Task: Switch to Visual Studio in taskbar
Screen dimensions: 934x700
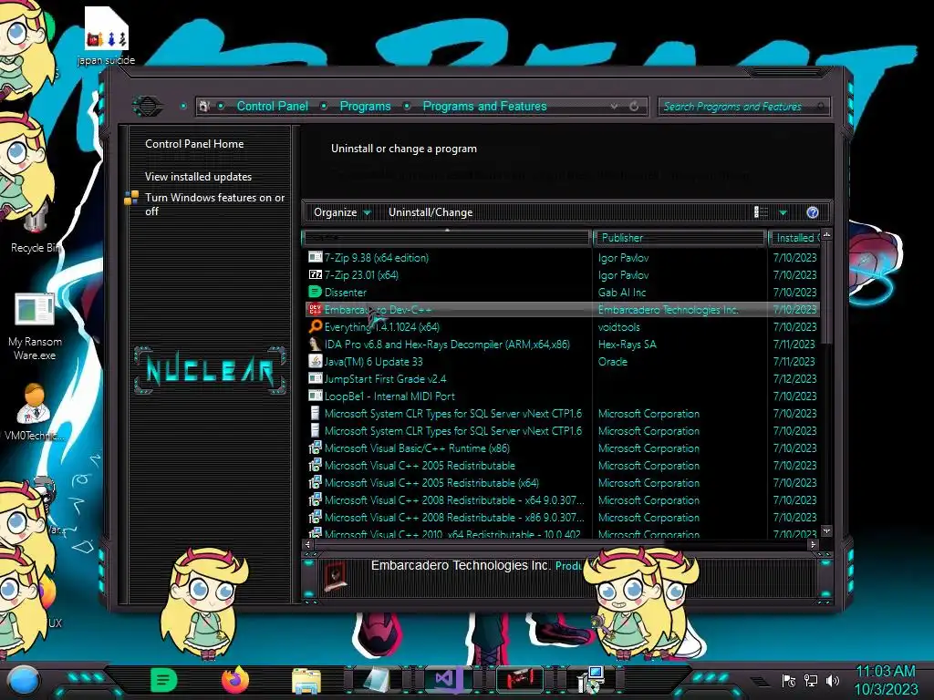Action: click(448, 679)
